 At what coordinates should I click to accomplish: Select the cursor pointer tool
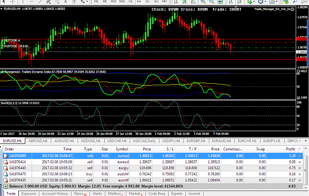4,1
